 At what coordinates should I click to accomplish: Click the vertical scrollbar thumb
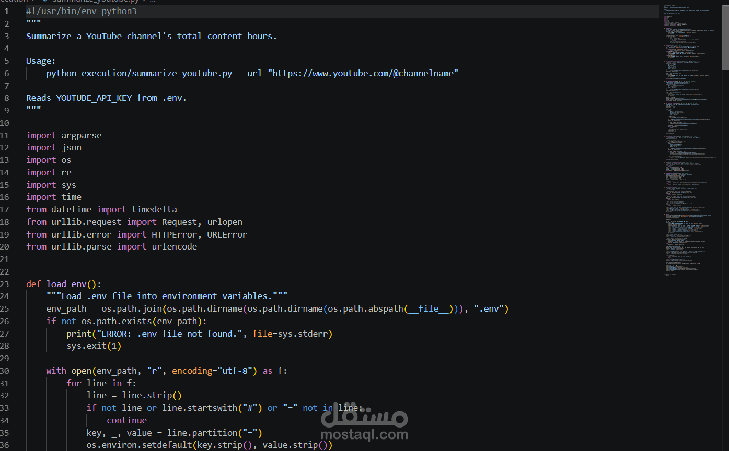tap(725, 37)
